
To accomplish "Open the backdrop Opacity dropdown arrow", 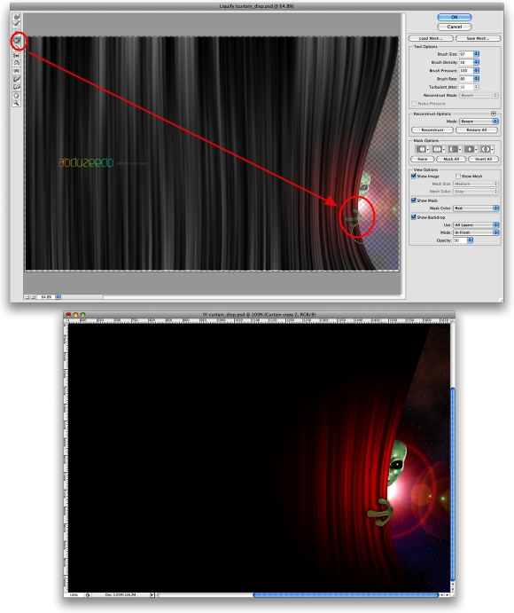I will (471, 240).
